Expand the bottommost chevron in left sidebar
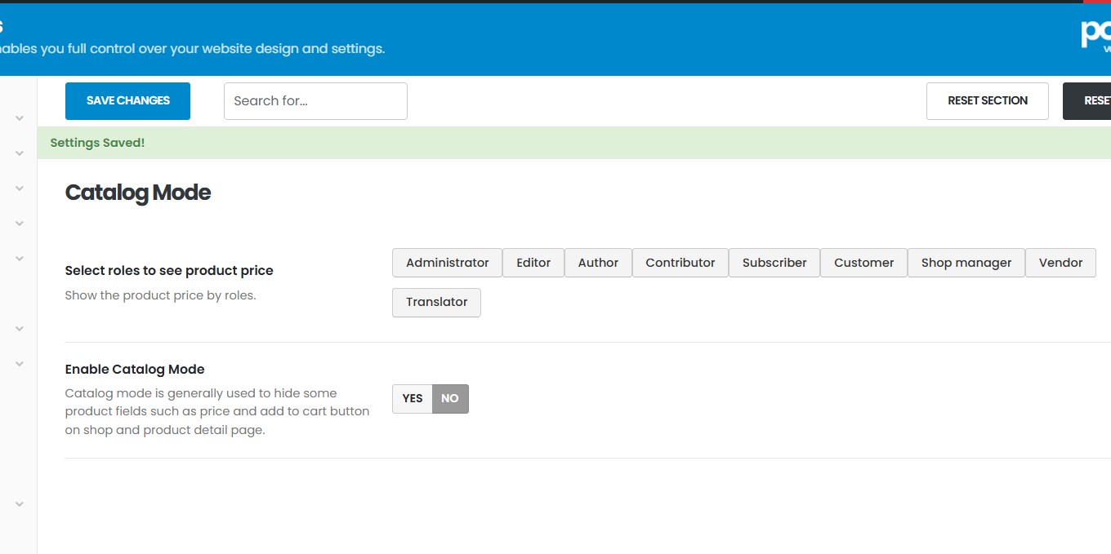The height and width of the screenshot is (554, 1111). coord(20,505)
